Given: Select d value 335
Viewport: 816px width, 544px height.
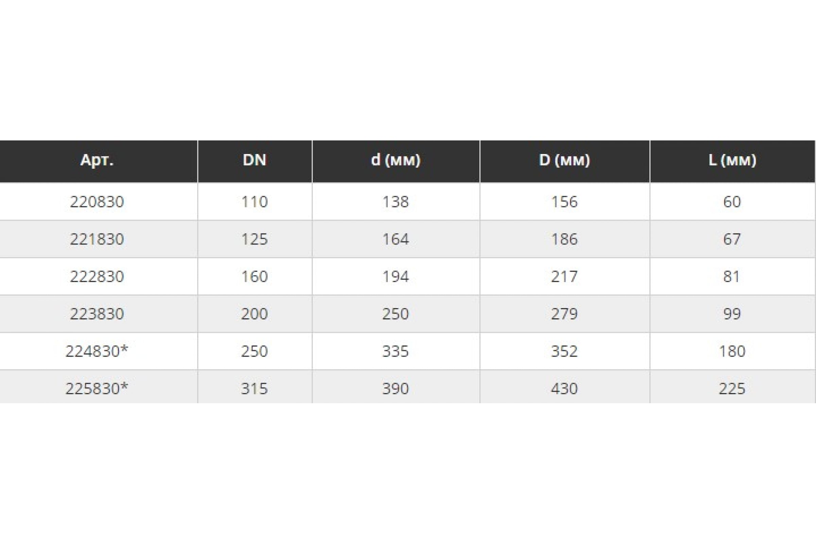Looking at the screenshot, I should pyautogui.click(x=395, y=351).
